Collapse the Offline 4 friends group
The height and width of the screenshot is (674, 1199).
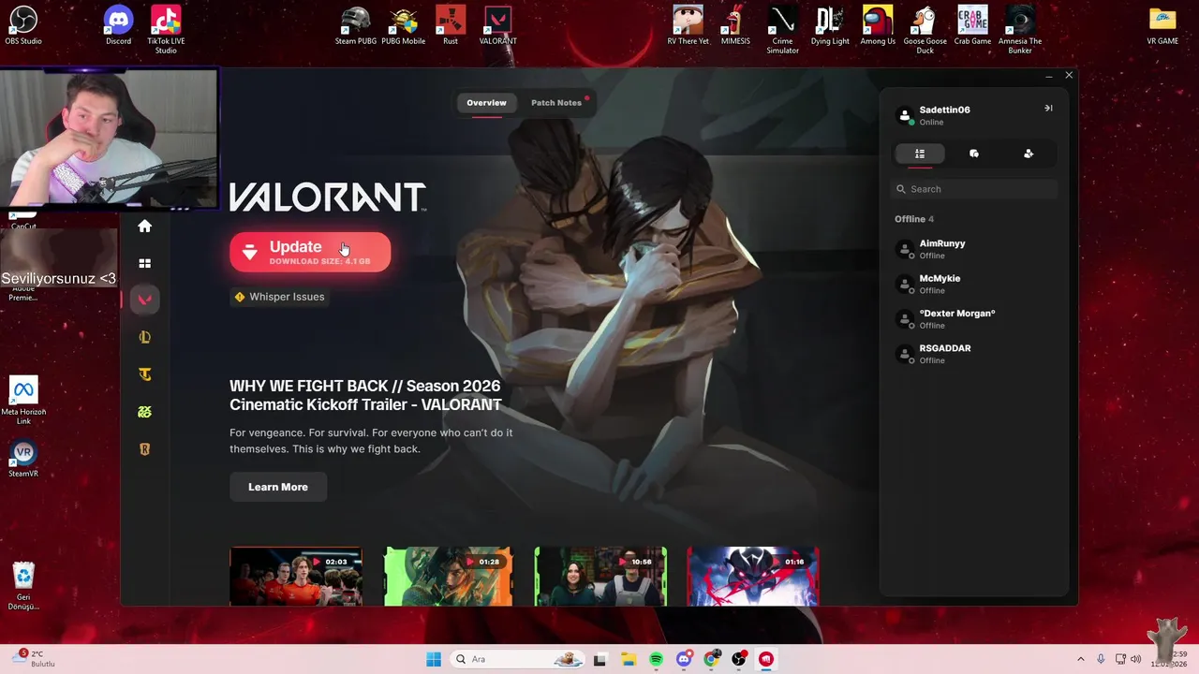point(914,219)
